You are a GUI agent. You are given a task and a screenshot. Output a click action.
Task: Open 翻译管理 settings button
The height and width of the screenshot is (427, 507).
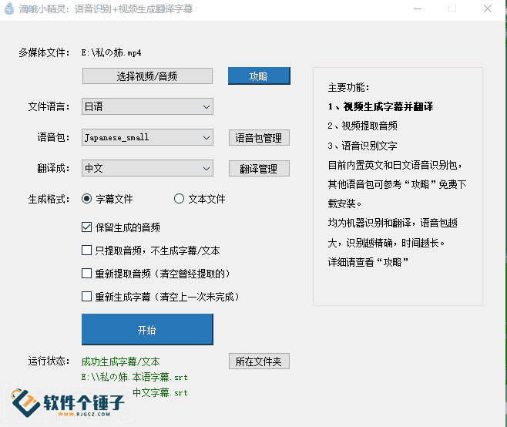click(x=259, y=169)
